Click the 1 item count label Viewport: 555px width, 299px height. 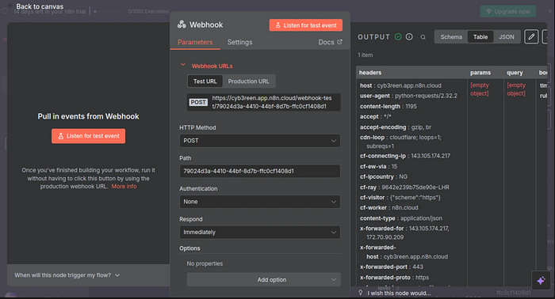coord(365,55)
